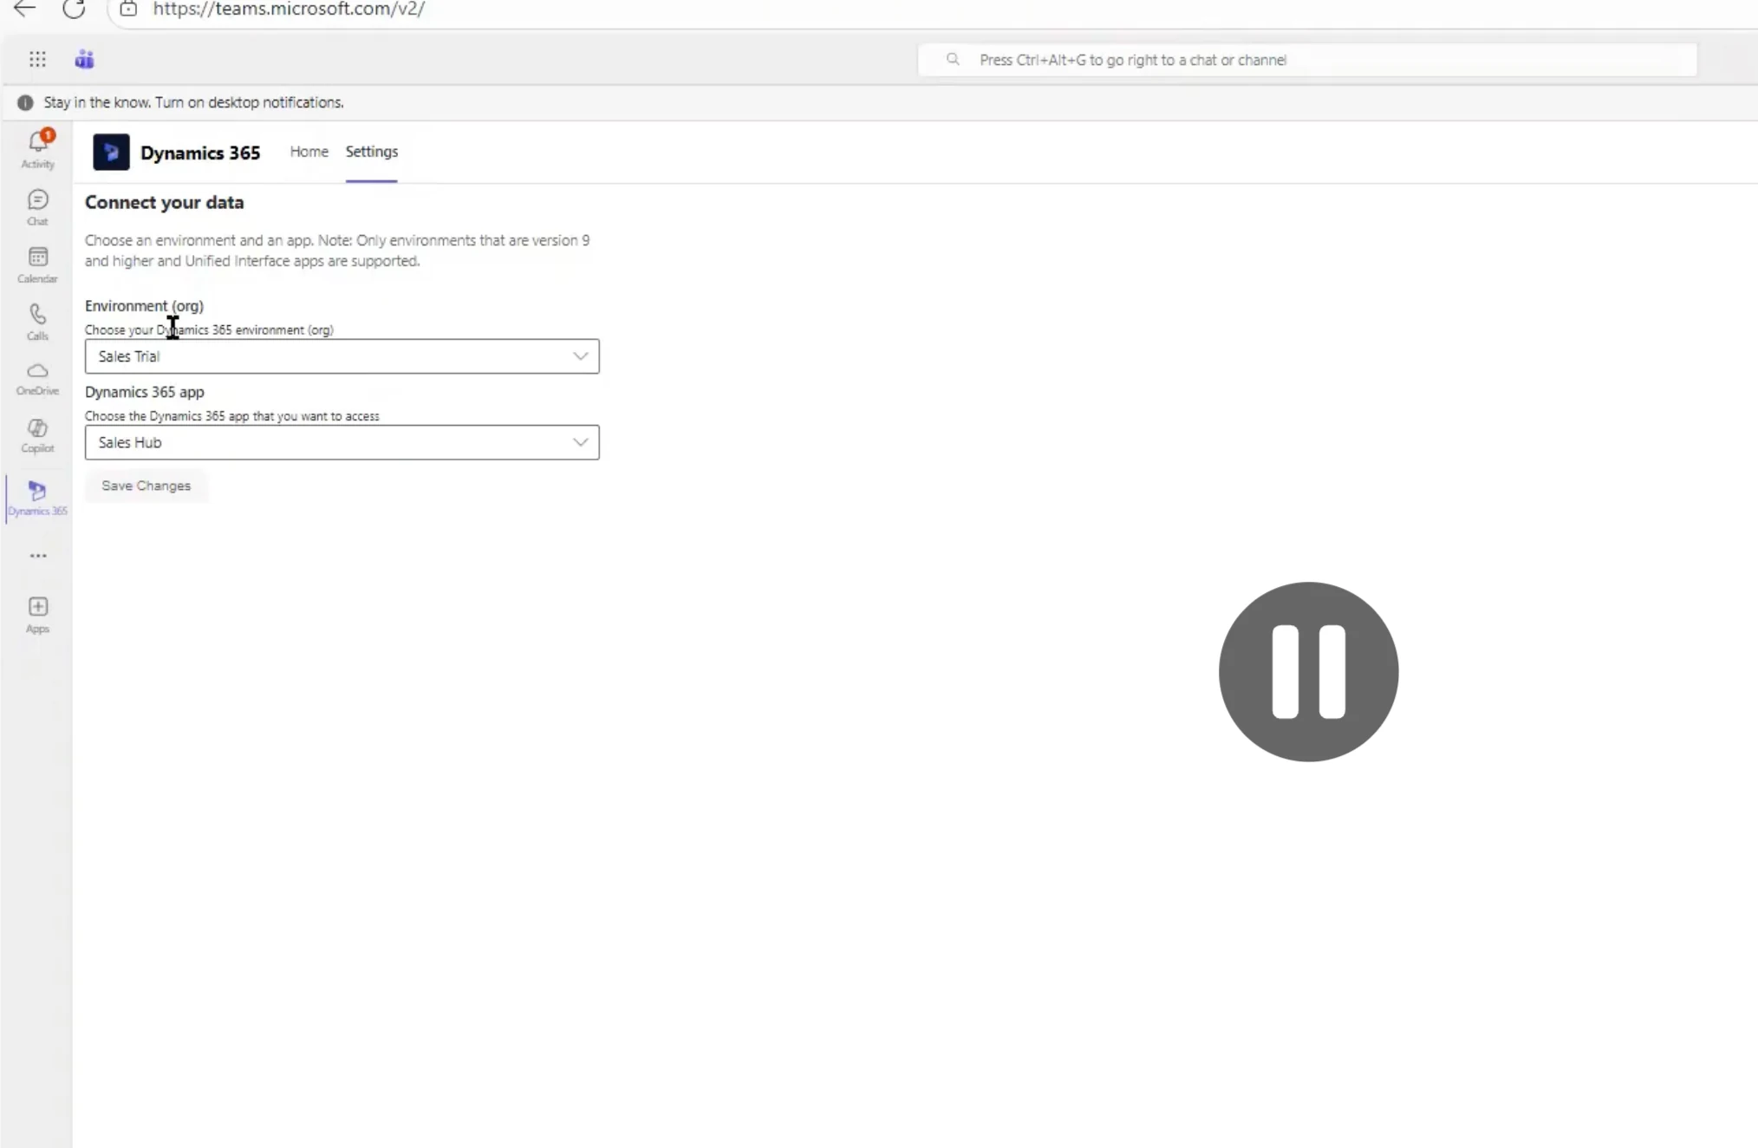This screenshot has width=1758, height=1148.
Task: Expand chevron beside Sales Hub
Action: pos(580,442)
